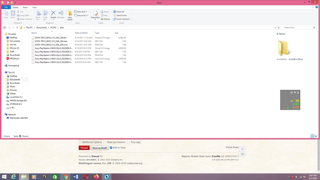Open the Mobile footer link
The image size is (320, 180).
(x=194, y=156)
